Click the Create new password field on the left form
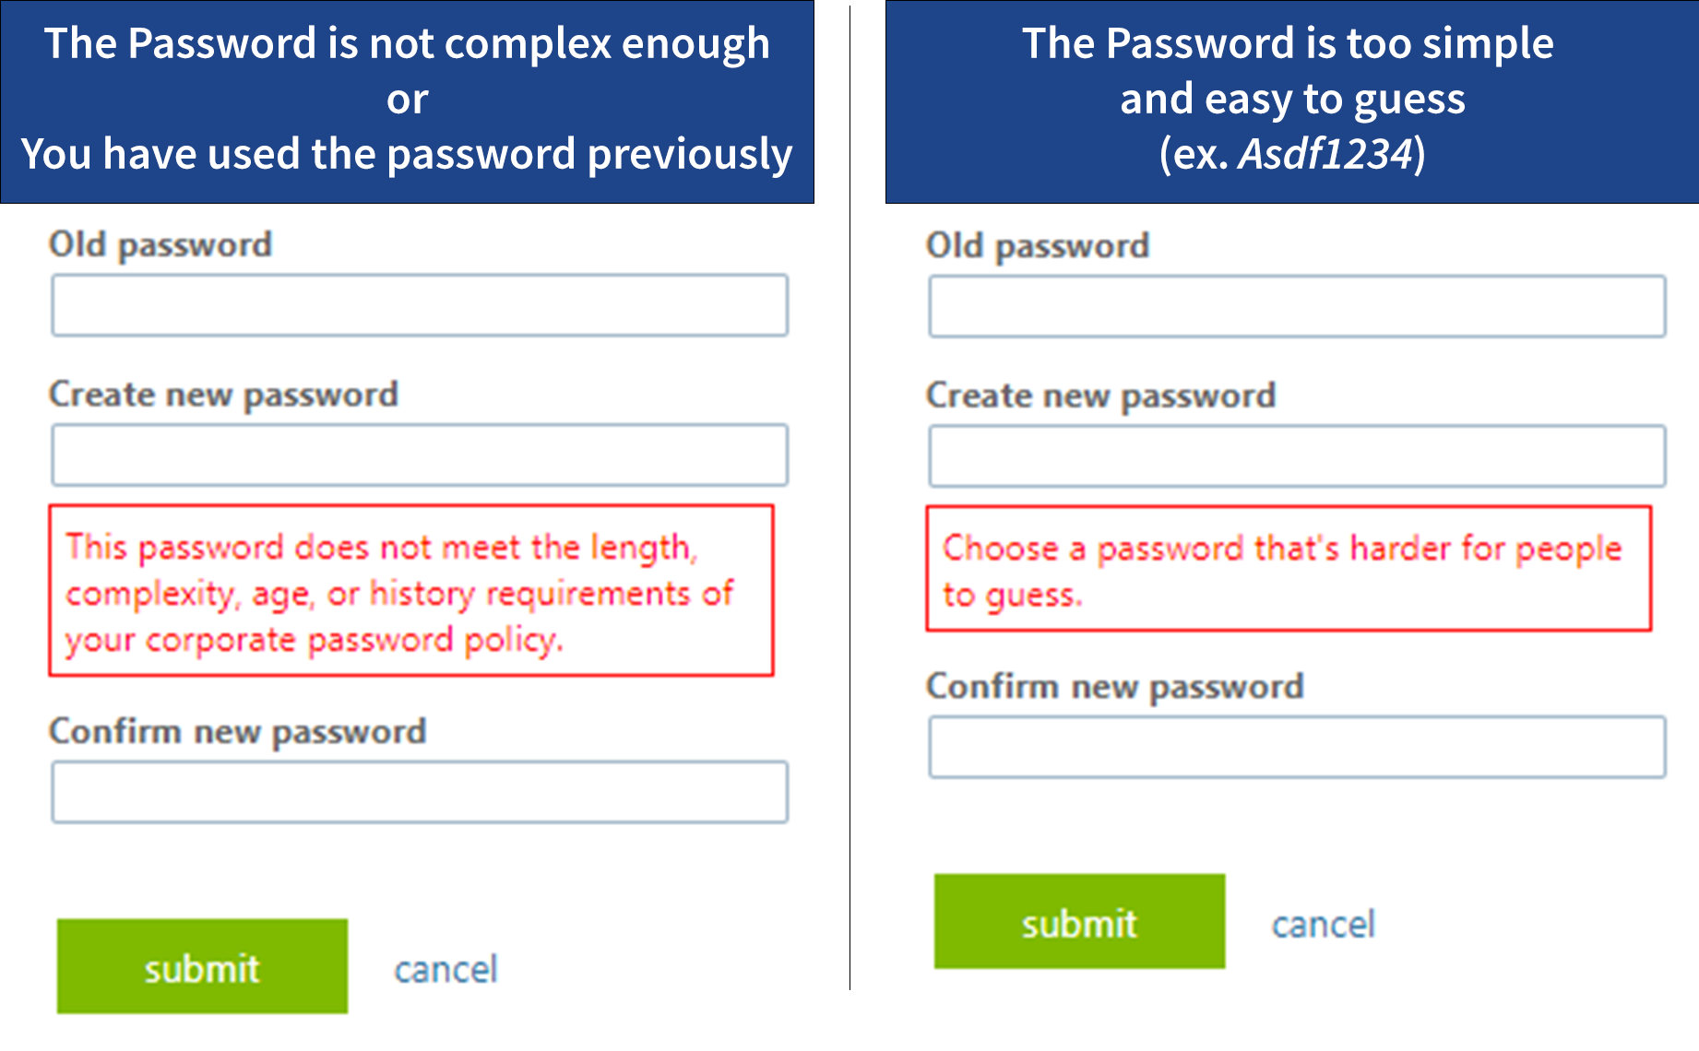The height and width of the screenshot is (1051, 1699). click(420, 454)
